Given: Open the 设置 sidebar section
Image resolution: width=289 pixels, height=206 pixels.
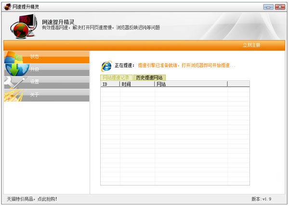Looking at the screenshot, I should pos(47,82).
